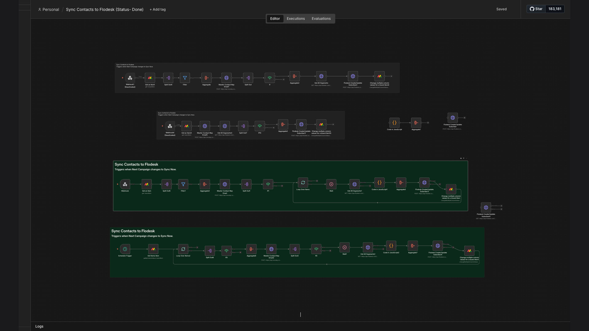
Task: Select the Master Contact Rep Email2 node
Action: pos(271,249)
